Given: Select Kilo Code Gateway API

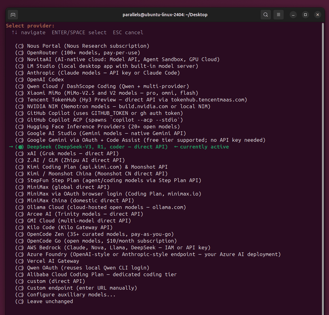Looking at the screenshot, I should 64,227.
